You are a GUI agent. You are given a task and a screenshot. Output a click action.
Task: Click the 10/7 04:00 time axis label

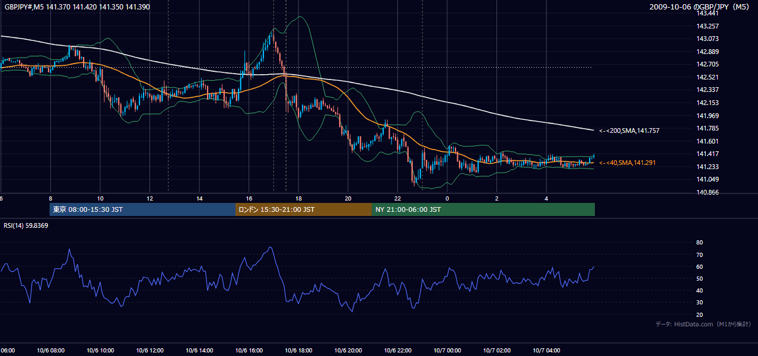[x=546, y=351]
